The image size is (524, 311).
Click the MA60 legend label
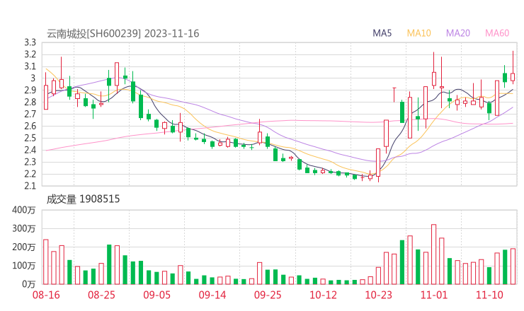pos(497,33)
